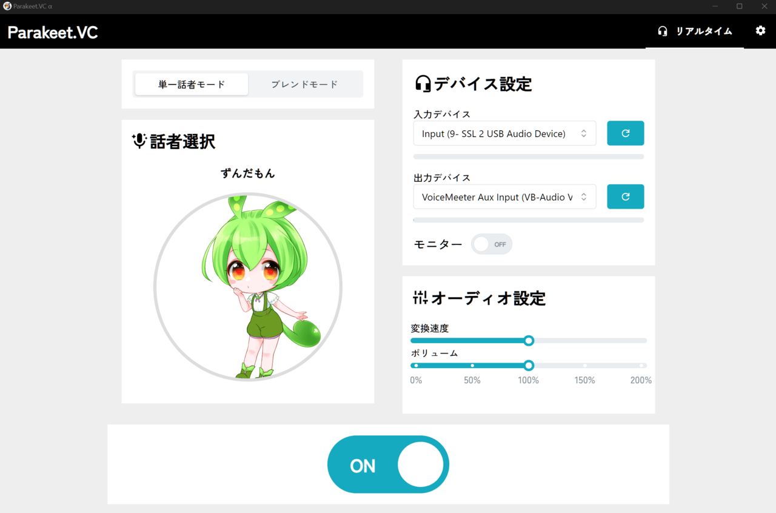This screenshot has height=513, width=776.
Task: Click the 0% volume label
Action: (416, 380)
